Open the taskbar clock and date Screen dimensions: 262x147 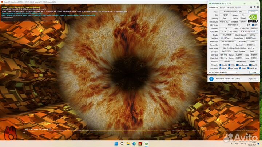(252, 144)
